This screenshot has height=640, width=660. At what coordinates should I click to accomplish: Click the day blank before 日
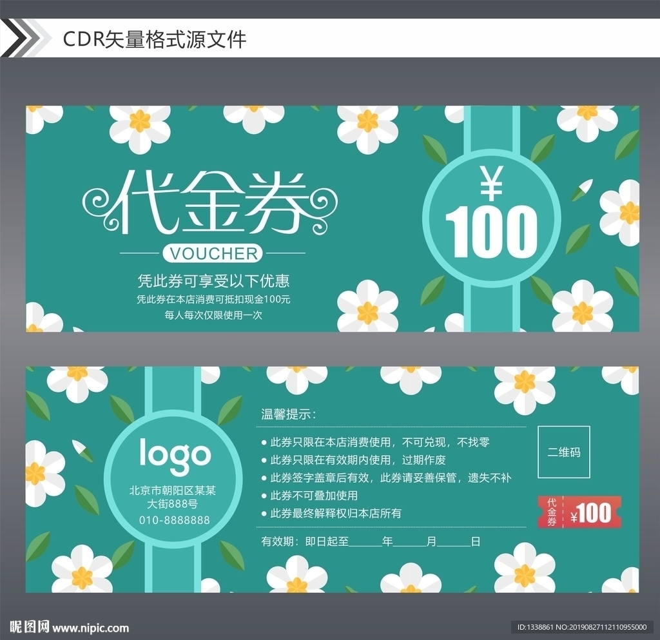click(454, 543)
